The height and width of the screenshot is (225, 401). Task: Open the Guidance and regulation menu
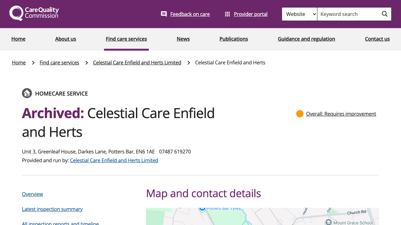coord(306,38)
